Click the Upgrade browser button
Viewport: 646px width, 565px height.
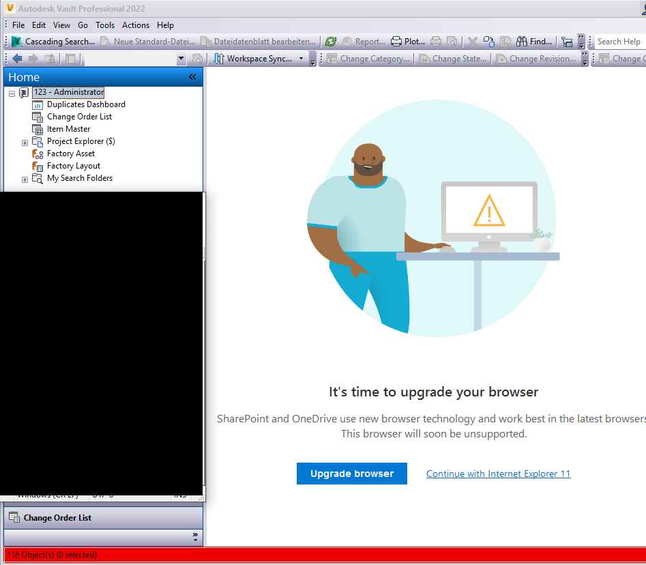[351, 473]
